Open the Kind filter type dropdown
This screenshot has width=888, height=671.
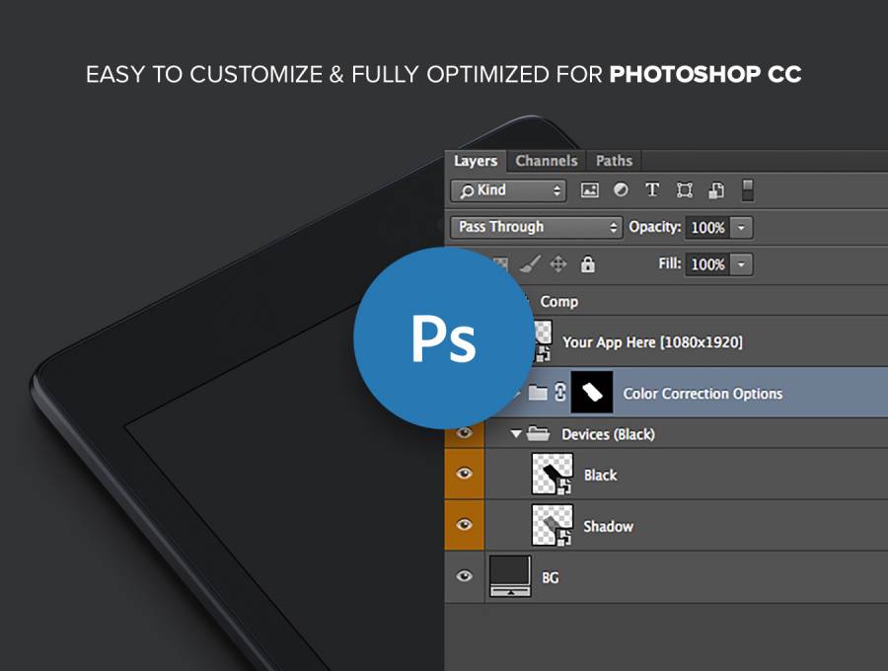click(508, 190)
